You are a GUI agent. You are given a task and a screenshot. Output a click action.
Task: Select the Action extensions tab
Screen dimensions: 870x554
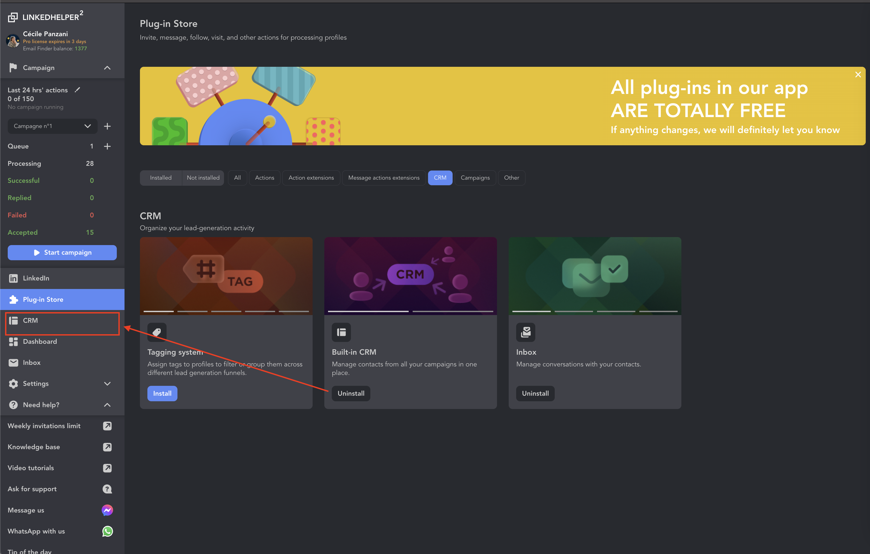pos(311,177)
